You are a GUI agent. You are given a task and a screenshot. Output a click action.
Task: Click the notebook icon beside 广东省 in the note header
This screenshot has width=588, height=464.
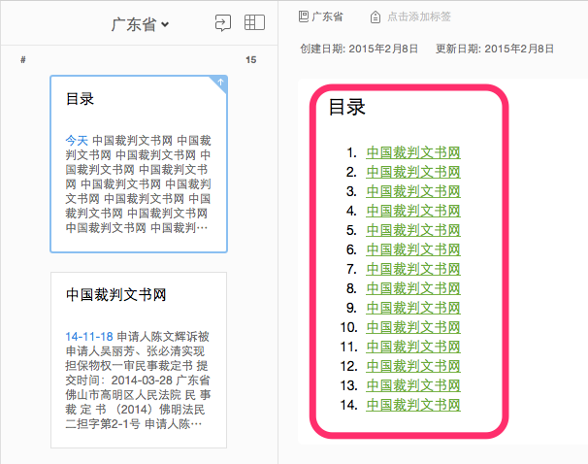point(304,17)
